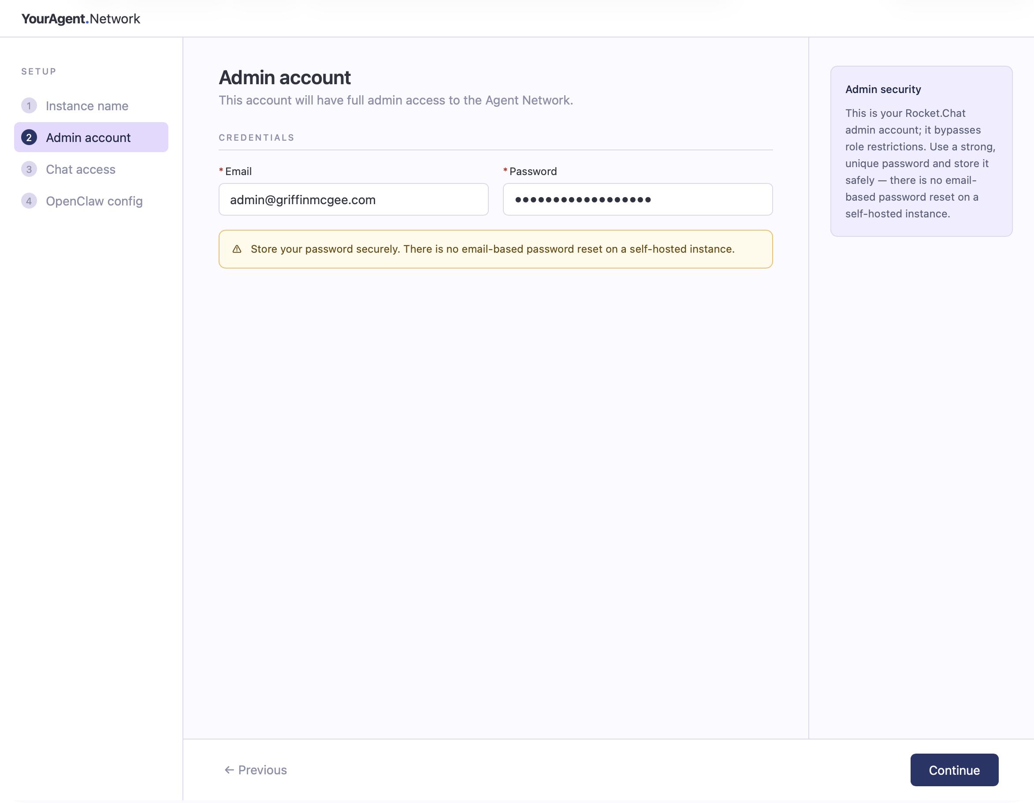This screenshot has height=803, width=1034.
Task: Click the step 4 number badge
Action: point(29,201)
